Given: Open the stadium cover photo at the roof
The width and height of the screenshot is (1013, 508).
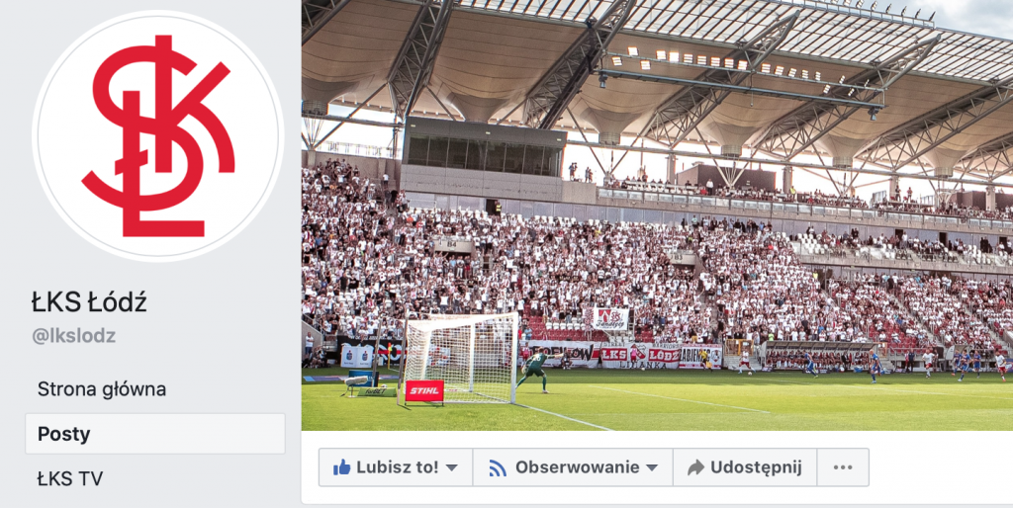Looking at the screenshot, I should 657,64.
